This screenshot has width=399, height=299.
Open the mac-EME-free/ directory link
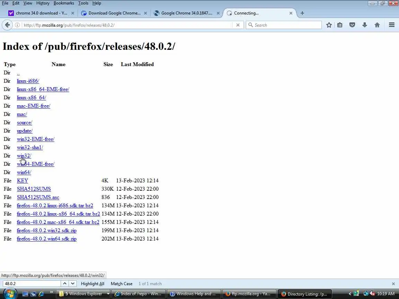(34, 106)
